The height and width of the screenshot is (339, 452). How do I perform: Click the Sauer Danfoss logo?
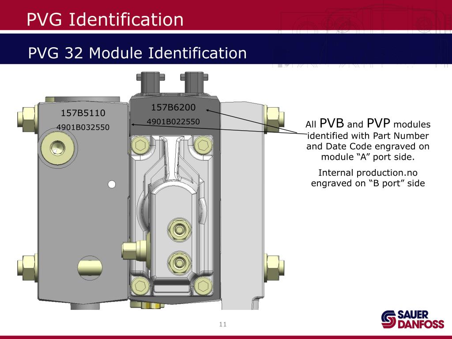(x=413, y=320)
